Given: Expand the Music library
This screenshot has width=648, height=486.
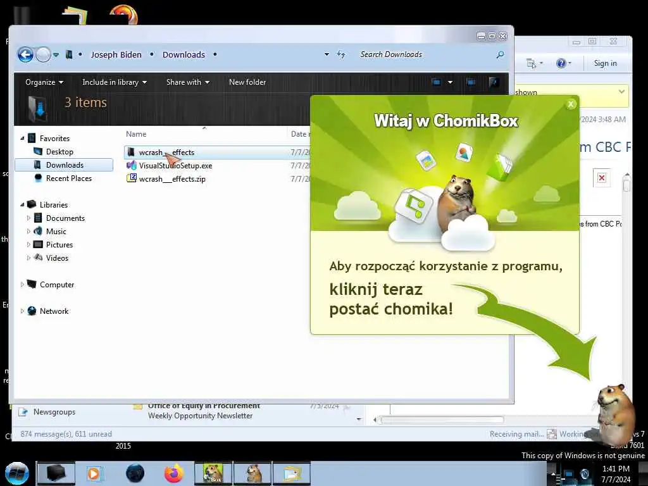Looking at the screenshot, I should click(28, 231).
